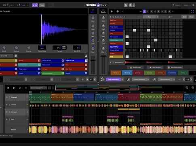Solo the BVs track
This screenshot has width=196, height=146.
coord(10,120)
